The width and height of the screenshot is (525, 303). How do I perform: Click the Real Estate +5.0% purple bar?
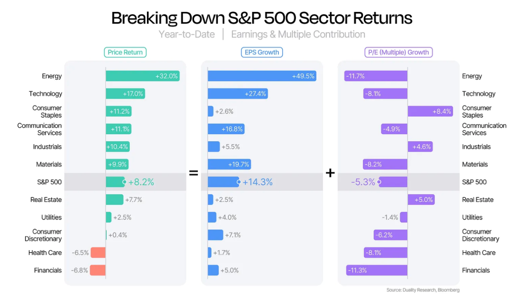421,200
